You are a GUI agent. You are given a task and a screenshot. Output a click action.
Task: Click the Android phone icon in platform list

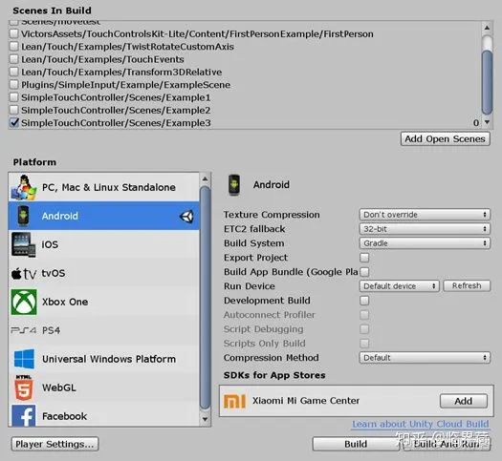(23, 216)
